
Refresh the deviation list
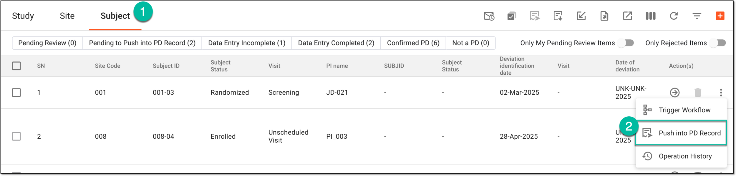tap(674, 16)
